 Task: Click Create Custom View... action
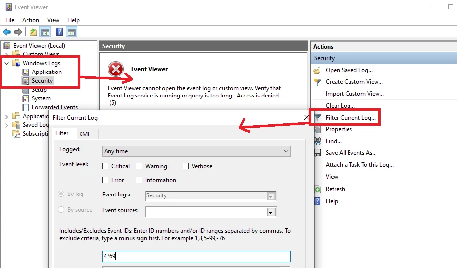(x=354, y=82)
